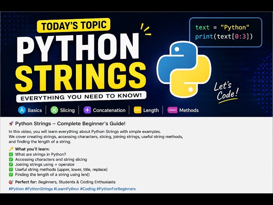Screen dimensions: 273x205
Task: Click 'Joining strings using + operator' line
Action: [45, 164]
